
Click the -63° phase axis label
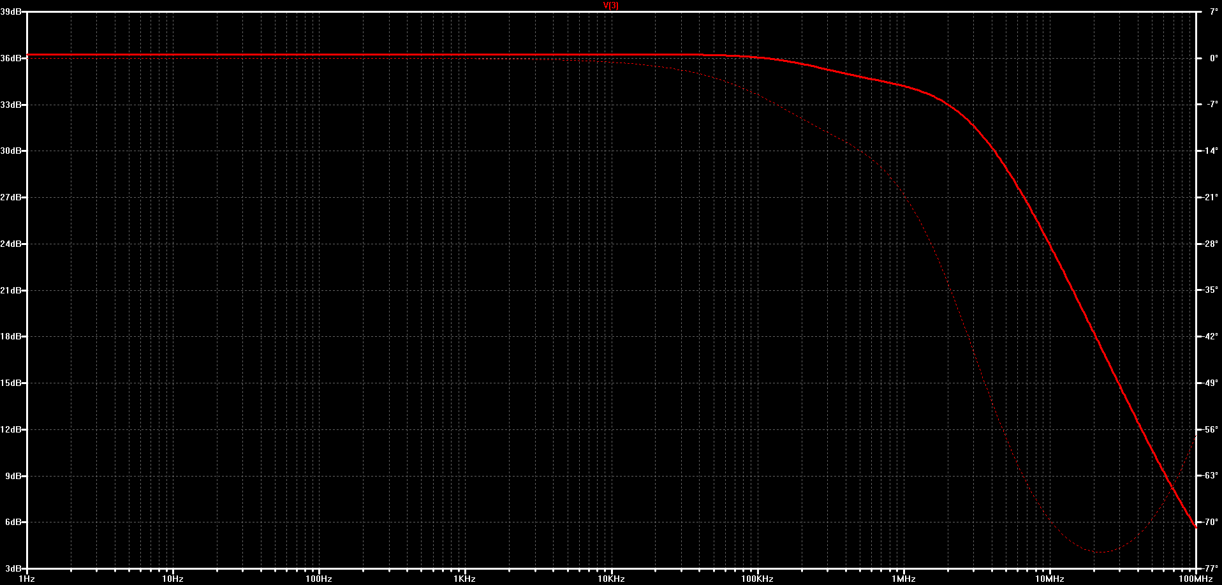[x=1211, y=476]
